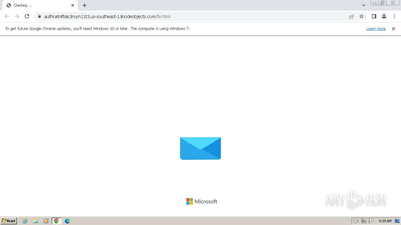
Task: Click the 9:39 AM clock
Action: coord(385,221)
